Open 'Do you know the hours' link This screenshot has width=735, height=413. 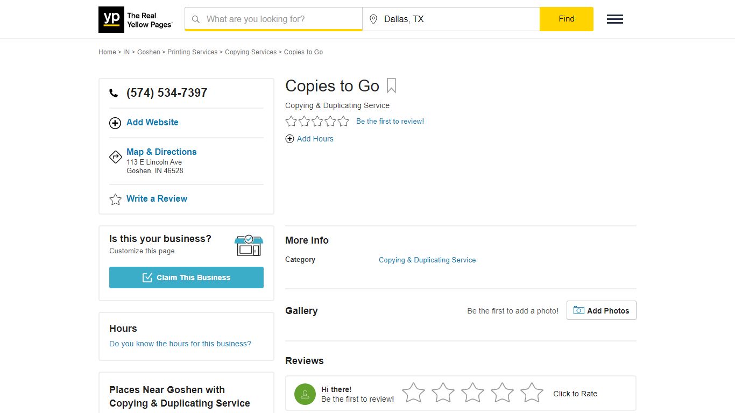180,344
